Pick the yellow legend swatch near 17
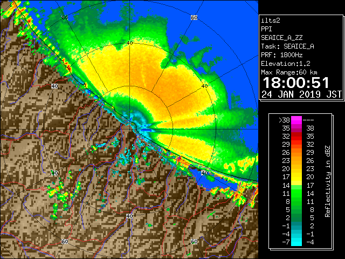This screenshot has width=345, height=259. click(x=296, y=177)
